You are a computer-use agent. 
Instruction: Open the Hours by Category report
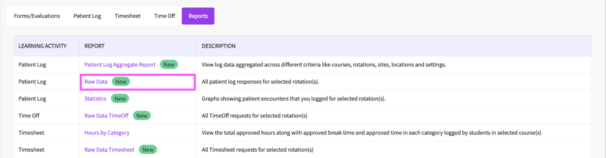[107, 133]
